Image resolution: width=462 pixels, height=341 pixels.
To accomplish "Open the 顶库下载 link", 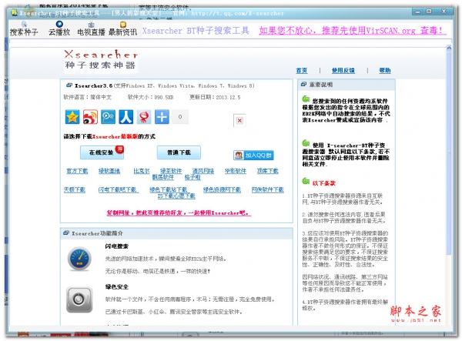I will click(x=267, y=171).
